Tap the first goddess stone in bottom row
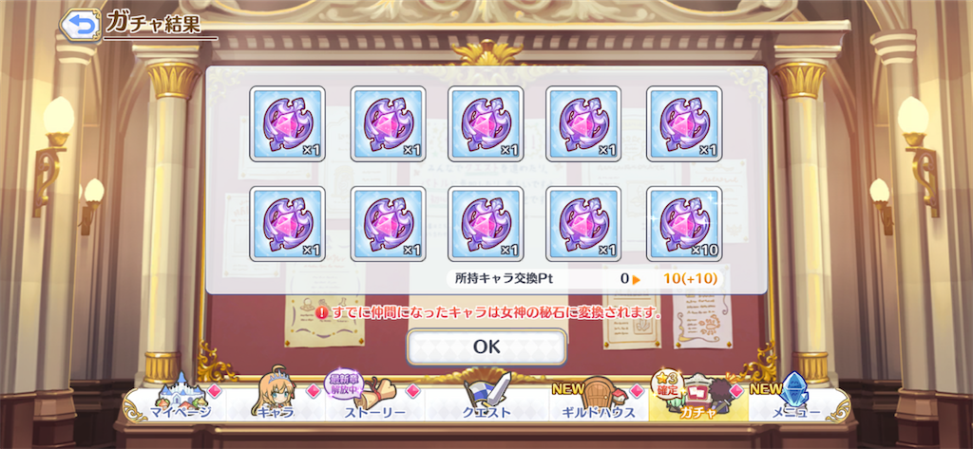This screenshot has width=973, height=449. point(287,224)
